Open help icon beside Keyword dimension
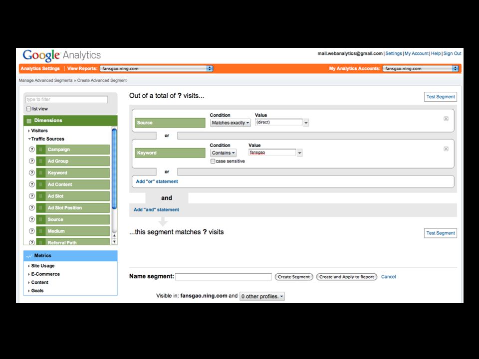The image size is (479, 359). coord(31,173)
